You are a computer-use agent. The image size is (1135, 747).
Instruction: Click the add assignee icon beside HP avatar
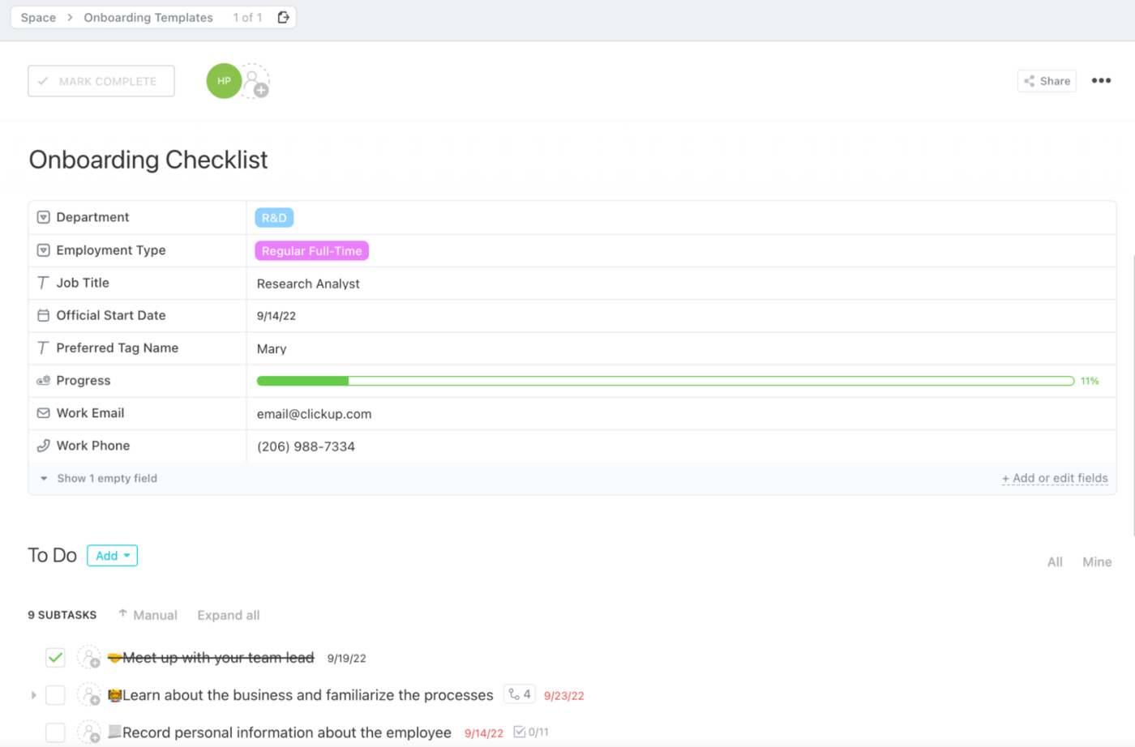255,82
